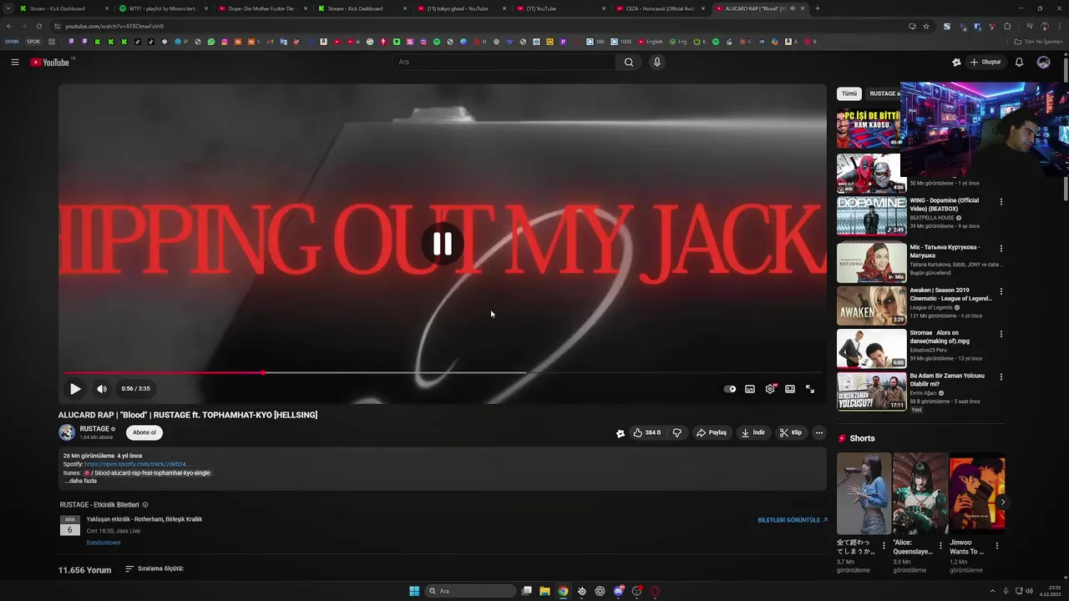1069x601 pixels.
Task: Open options for Alice Queenslayer short
Action: click(940, 546)
